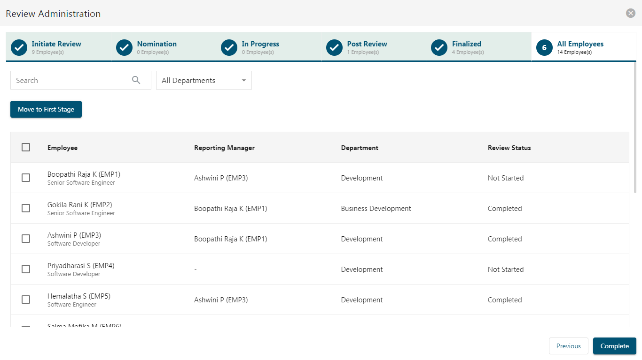
Task: Click the Review Status column header
Action: pos(509,148)
